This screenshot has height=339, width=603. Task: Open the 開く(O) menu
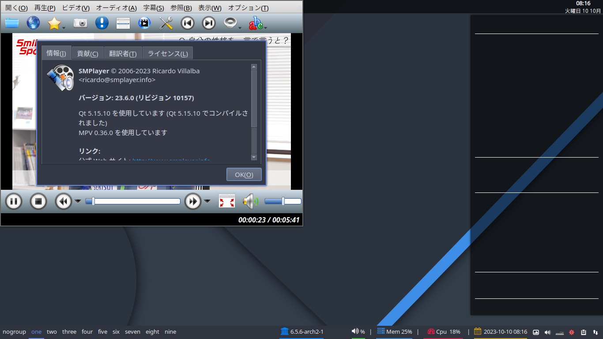point(16,8)
